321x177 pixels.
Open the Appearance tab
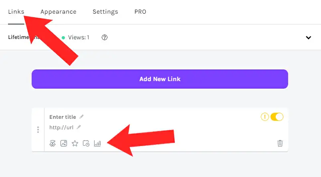tap(58, 12)
